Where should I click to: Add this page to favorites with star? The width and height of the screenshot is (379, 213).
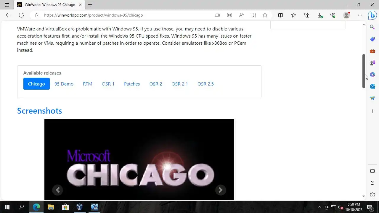click(265, 15)
